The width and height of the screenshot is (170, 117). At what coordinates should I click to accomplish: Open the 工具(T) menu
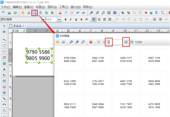pos(64,7)
